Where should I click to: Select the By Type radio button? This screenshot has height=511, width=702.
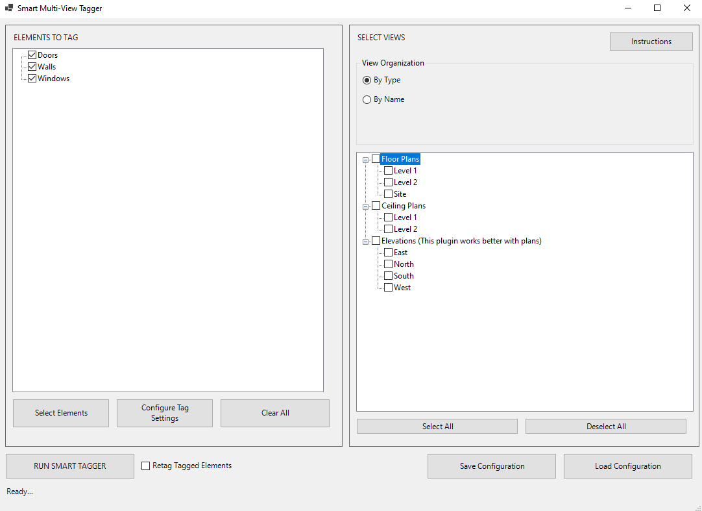tap(367, 80)
